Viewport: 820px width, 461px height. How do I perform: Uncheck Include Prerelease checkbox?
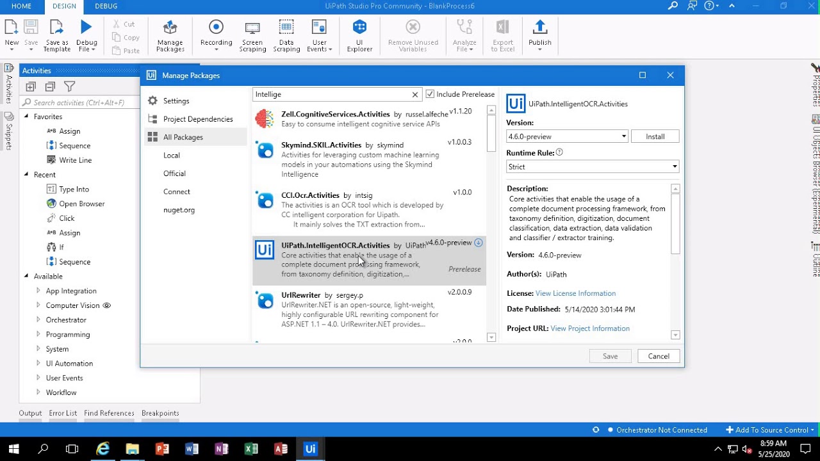tap(430, 94)
